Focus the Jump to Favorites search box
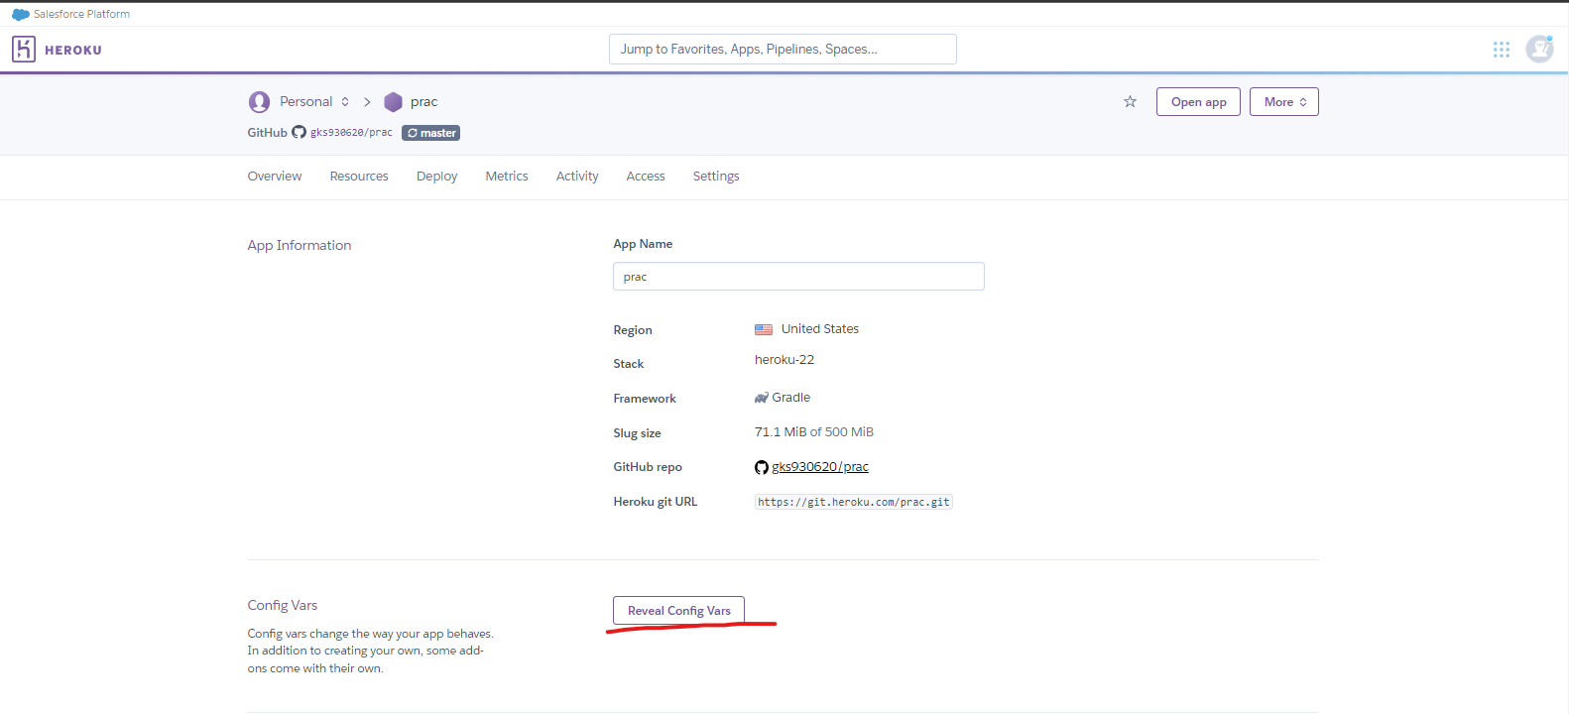Screen dimensions: 1569x714 point(783,49)
